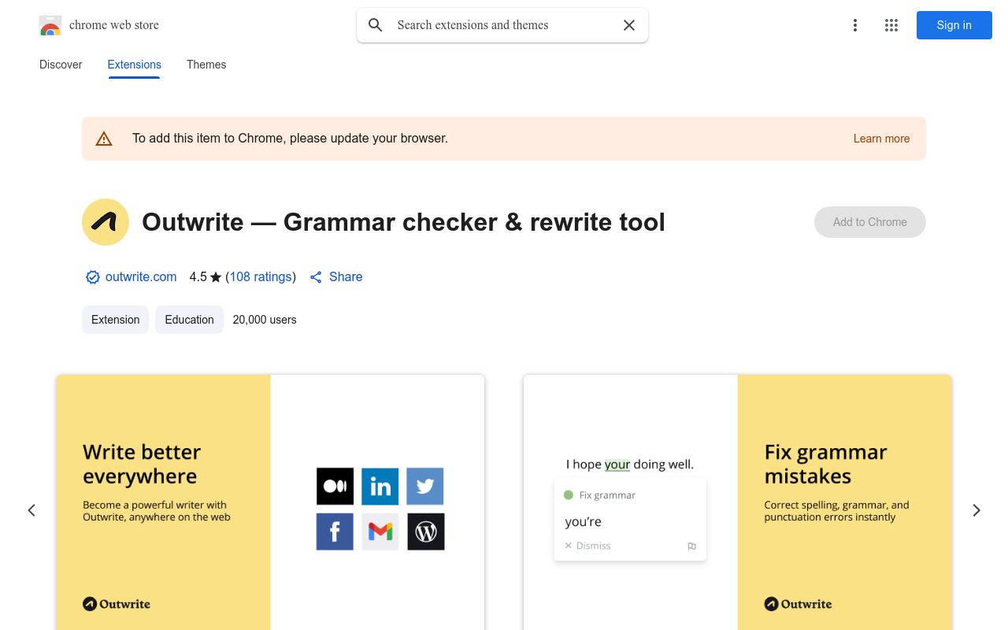Click the Gmail icon in screenshot
This screenshot has height=630, width=1008.
[x=380, y=532]
